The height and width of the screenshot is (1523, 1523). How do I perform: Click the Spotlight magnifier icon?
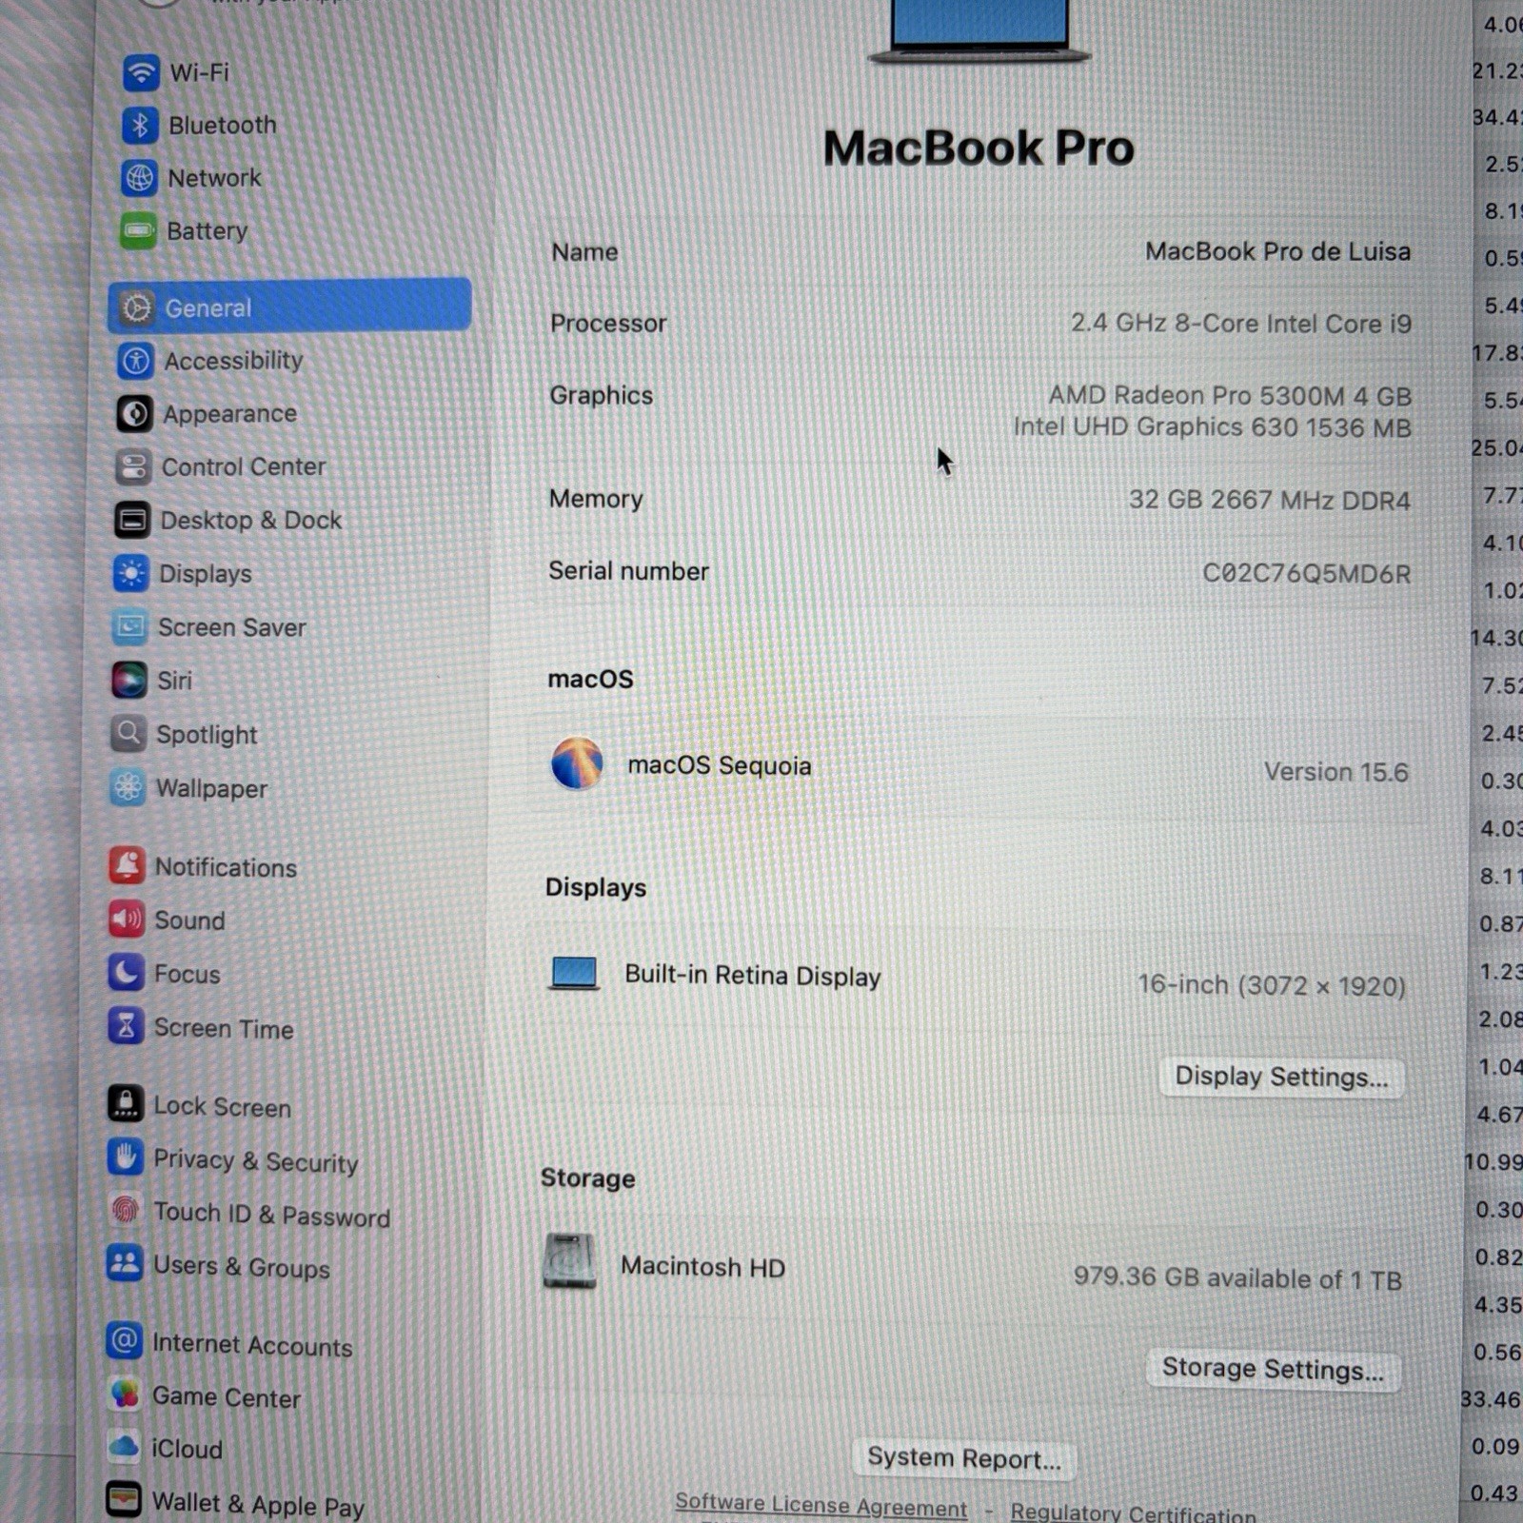coord(128,734)
